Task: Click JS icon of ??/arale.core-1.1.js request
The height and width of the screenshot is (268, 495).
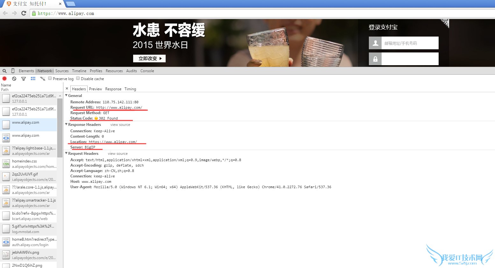Action: 6,190
